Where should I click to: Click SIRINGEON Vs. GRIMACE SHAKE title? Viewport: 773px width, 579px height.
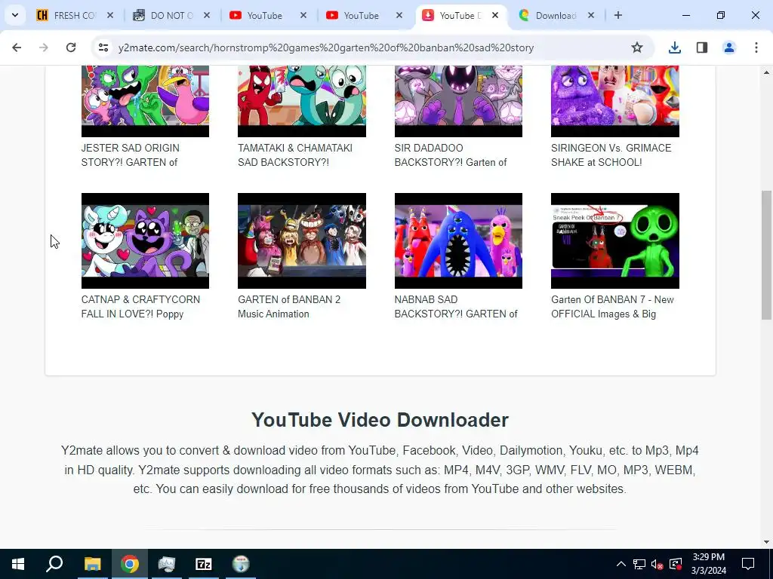tap(611, 155)
